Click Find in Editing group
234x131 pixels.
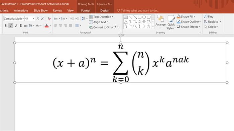point(209,17)
